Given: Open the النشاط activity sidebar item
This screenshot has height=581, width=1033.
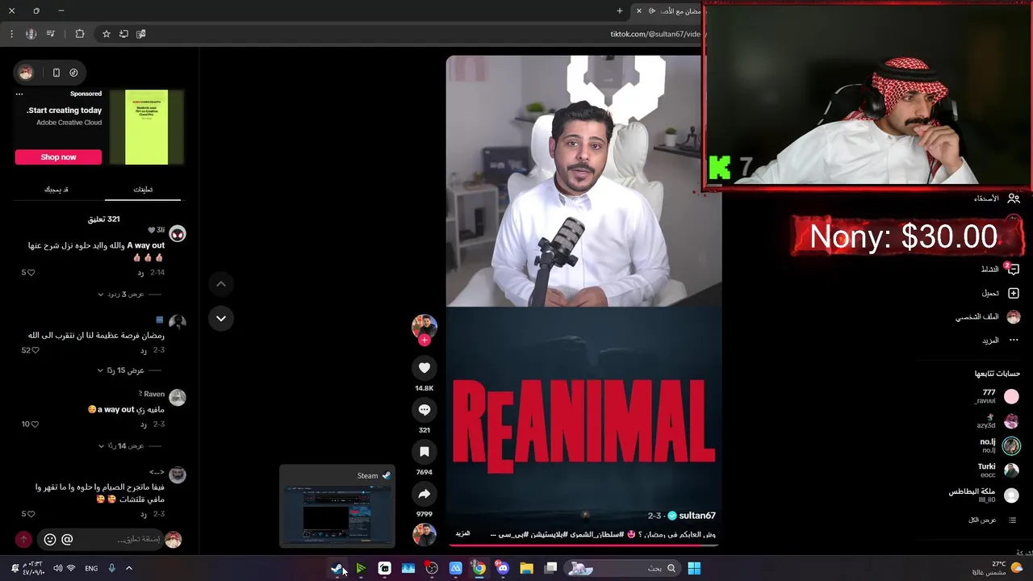Looking at the screenshot, I should click(x=1000, y=270).
